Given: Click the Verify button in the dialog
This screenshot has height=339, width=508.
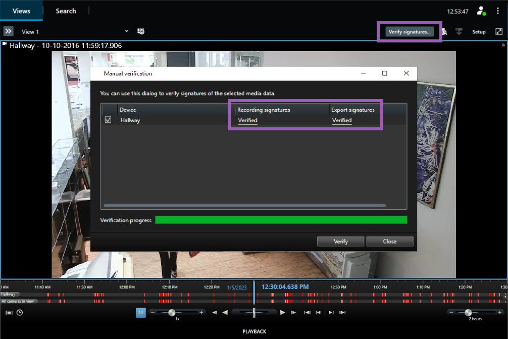Looking at the screenshot, I should tap(340, 241).
